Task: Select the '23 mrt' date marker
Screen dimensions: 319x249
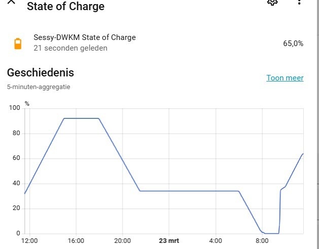Action: pyautogui.click(x=169, y=241)
